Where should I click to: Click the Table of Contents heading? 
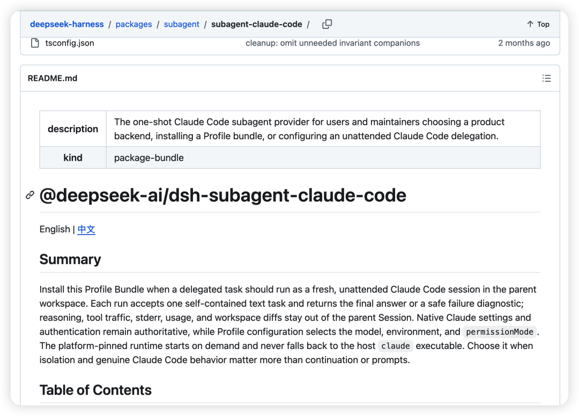[x=95, y=390]
